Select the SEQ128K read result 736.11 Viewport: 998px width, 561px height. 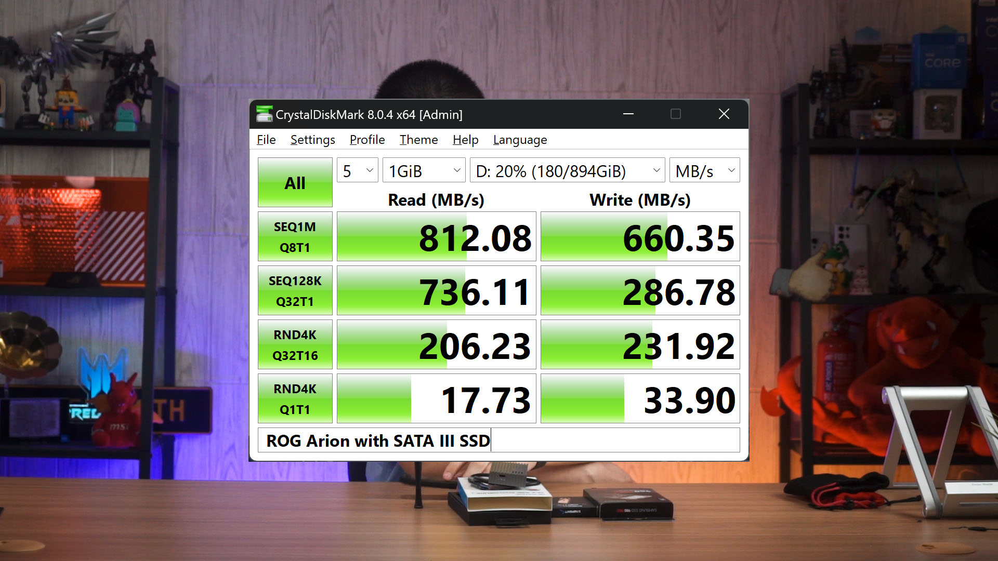(x=437, y=290)
